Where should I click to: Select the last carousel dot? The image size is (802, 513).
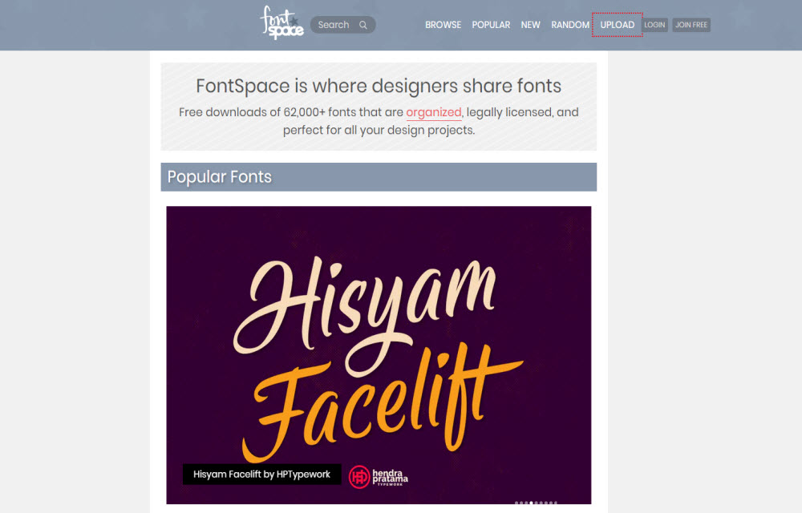coord(556,503)
